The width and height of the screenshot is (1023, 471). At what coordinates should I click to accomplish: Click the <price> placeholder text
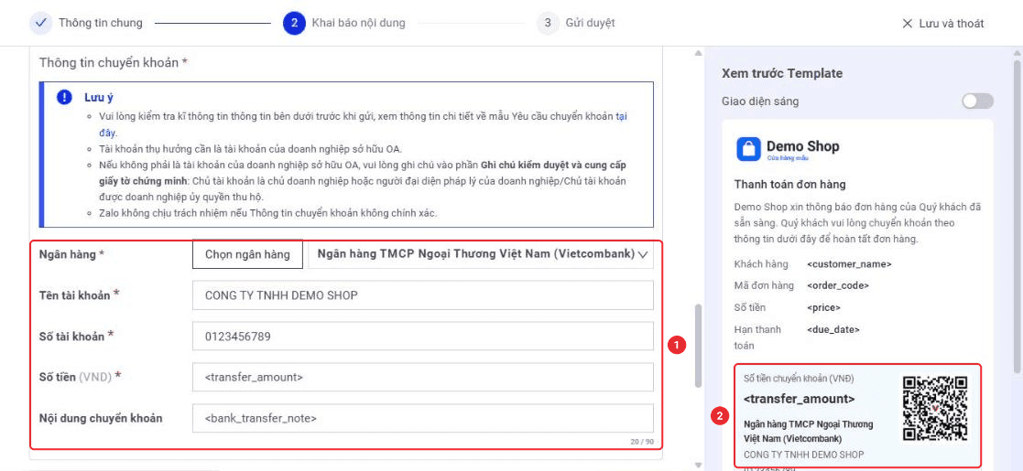pos(823,307)
